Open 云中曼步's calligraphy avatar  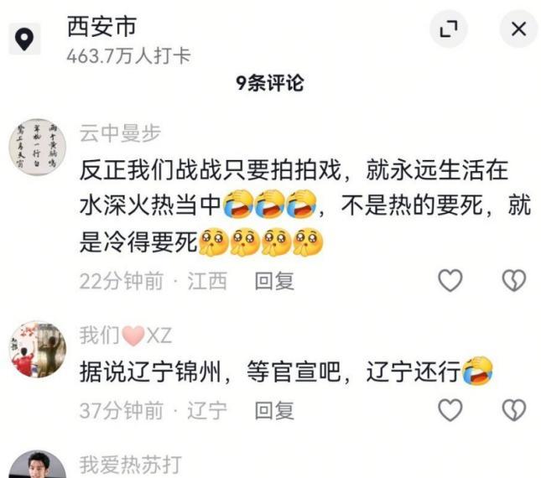click(38, 148)
